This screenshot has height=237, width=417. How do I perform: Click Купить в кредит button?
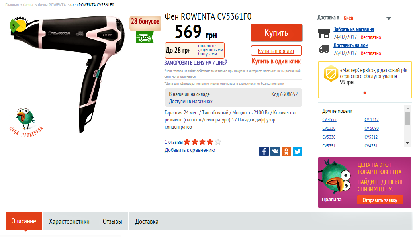276,51
